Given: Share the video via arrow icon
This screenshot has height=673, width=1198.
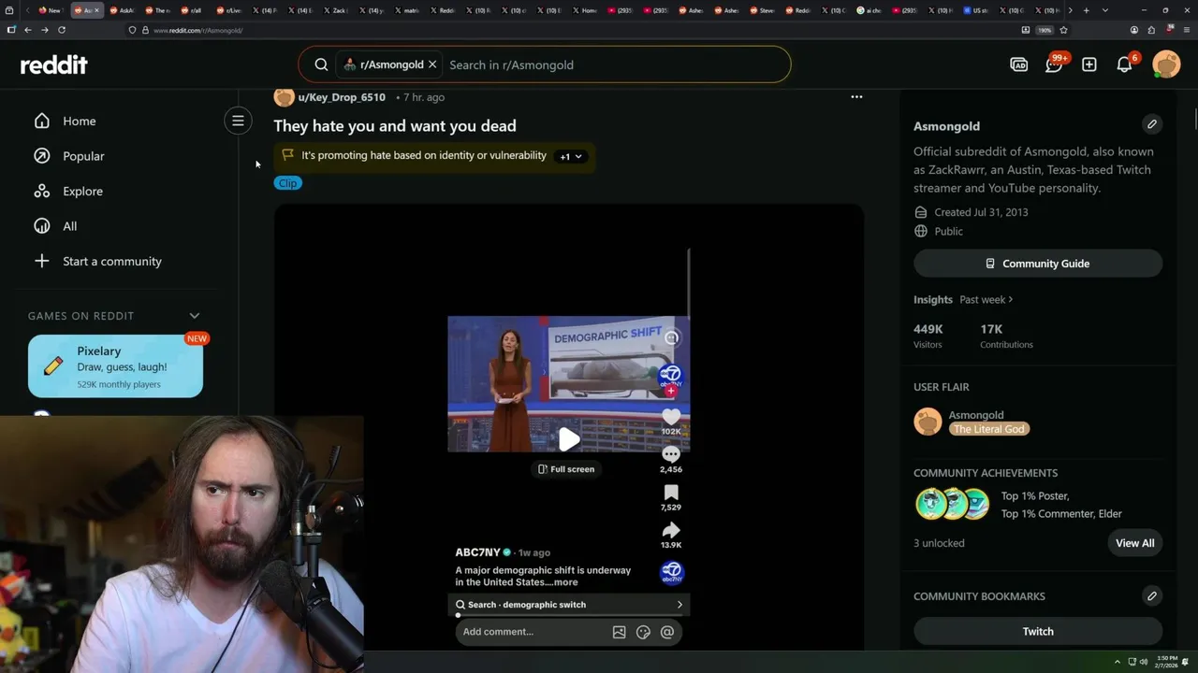Looking at the screenshot, I should pos(671,531).
